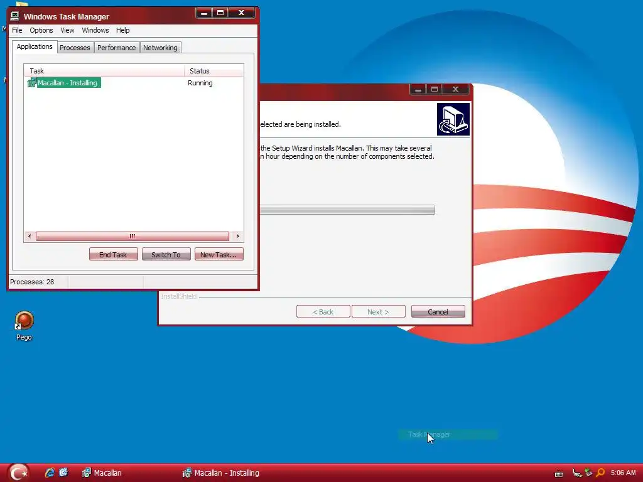
Task: Open the Options menu in Task Manager
Action: click(x=41, y=30)
